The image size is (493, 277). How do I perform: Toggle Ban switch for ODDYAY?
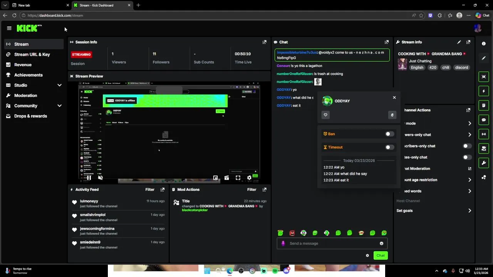[390, 134]
